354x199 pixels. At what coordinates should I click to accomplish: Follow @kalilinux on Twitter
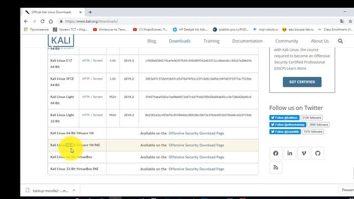tap(284, 118)
